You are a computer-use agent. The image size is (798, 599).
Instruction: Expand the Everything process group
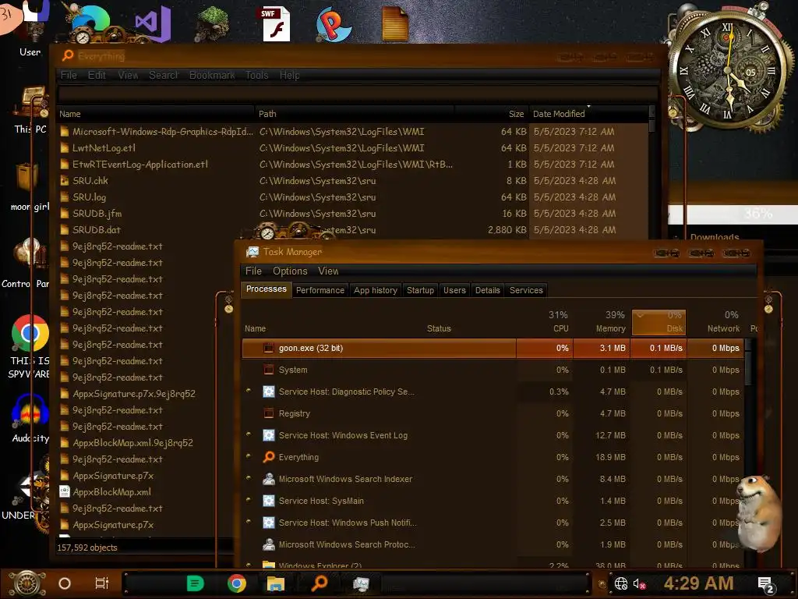tap(249, 457)
